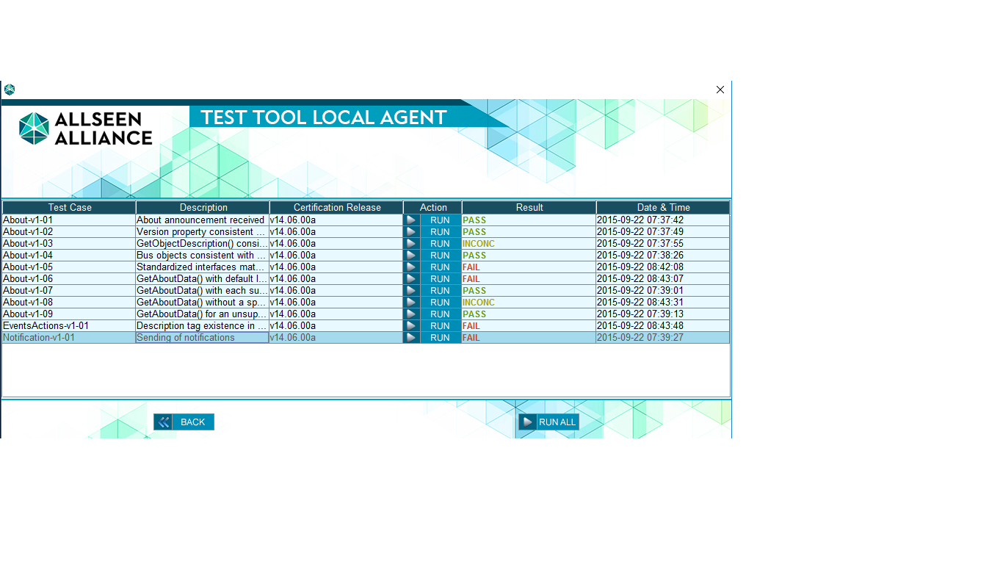The image size is (1003, 564).
Task: Click 'Standardized interfaces mat...' description
Action: [x=203, y=267]
